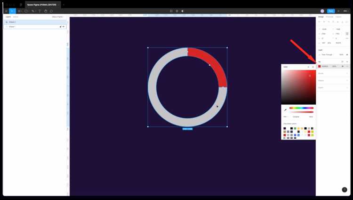353x200 pixels.
Task: Open the Figma main menu
Action: 6,11
